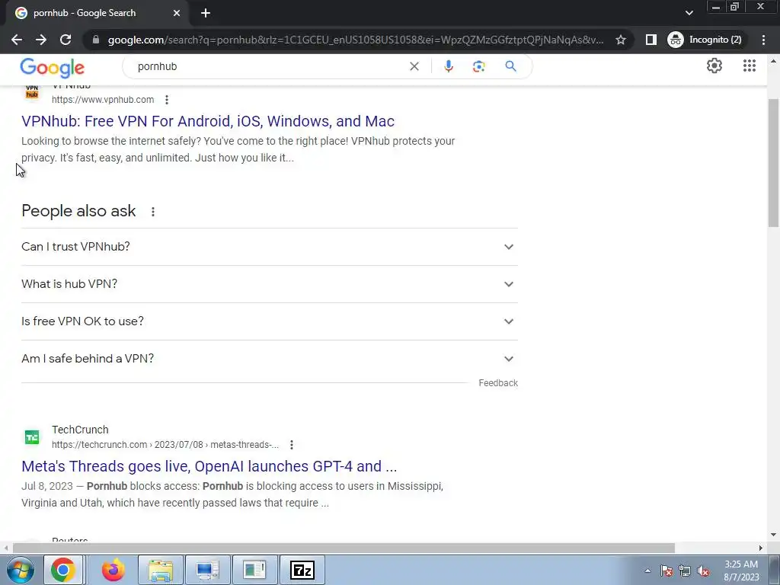Open 7-Zip from the taskbar
The height and width of the screenshot is (585, 780).
(302, 570)
